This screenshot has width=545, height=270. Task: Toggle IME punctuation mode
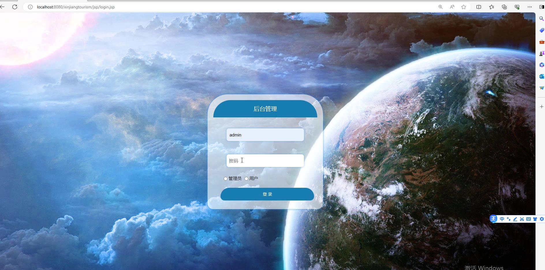pyautogui.click(x=509, y=219)
